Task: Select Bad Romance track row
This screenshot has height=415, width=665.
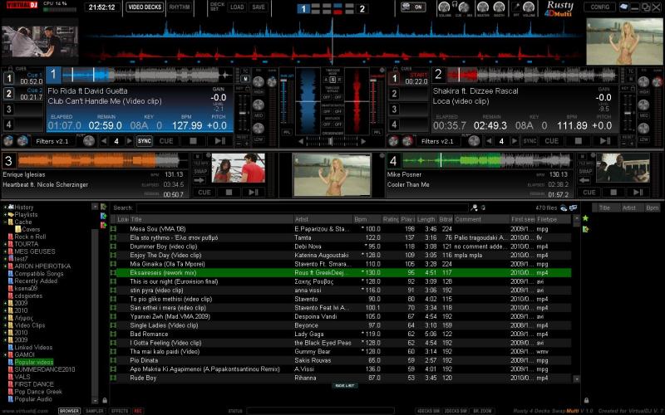Action: 341,334
